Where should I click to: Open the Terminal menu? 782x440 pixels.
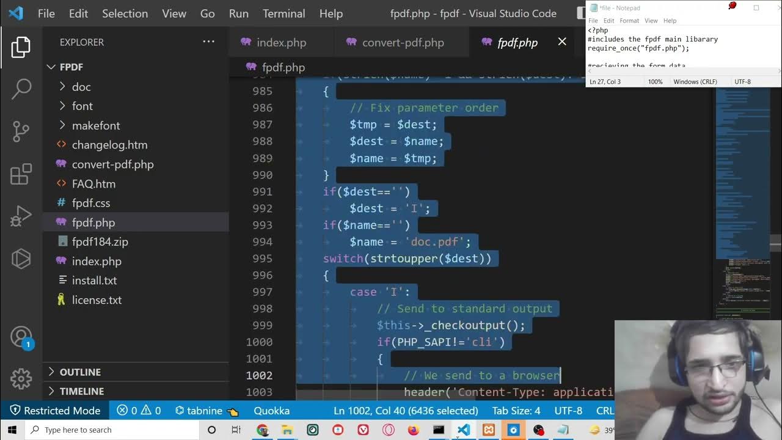point(283,13)
